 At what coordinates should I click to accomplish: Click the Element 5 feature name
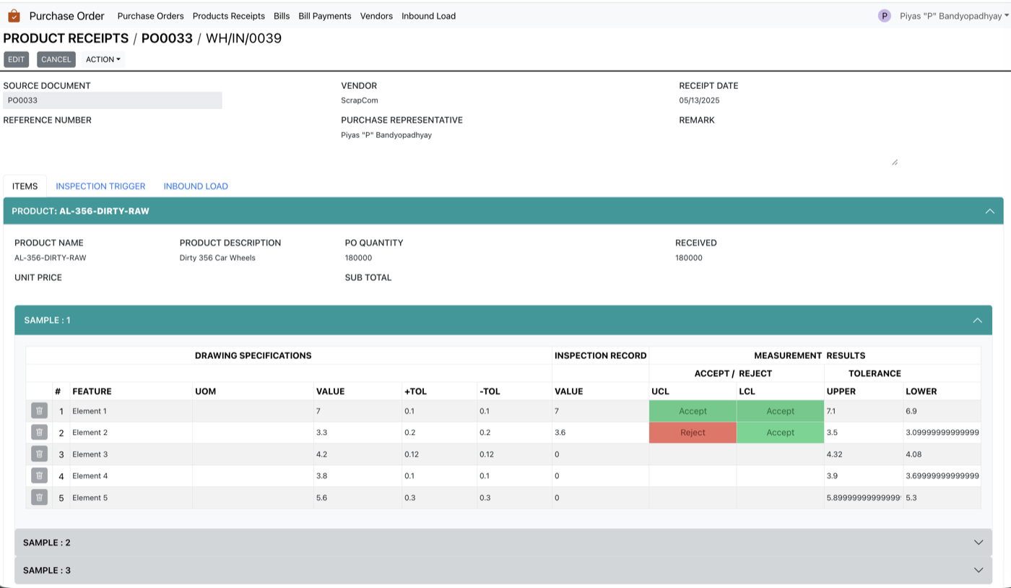[x=90, y=498]
